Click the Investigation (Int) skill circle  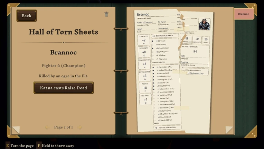point(154,92)
